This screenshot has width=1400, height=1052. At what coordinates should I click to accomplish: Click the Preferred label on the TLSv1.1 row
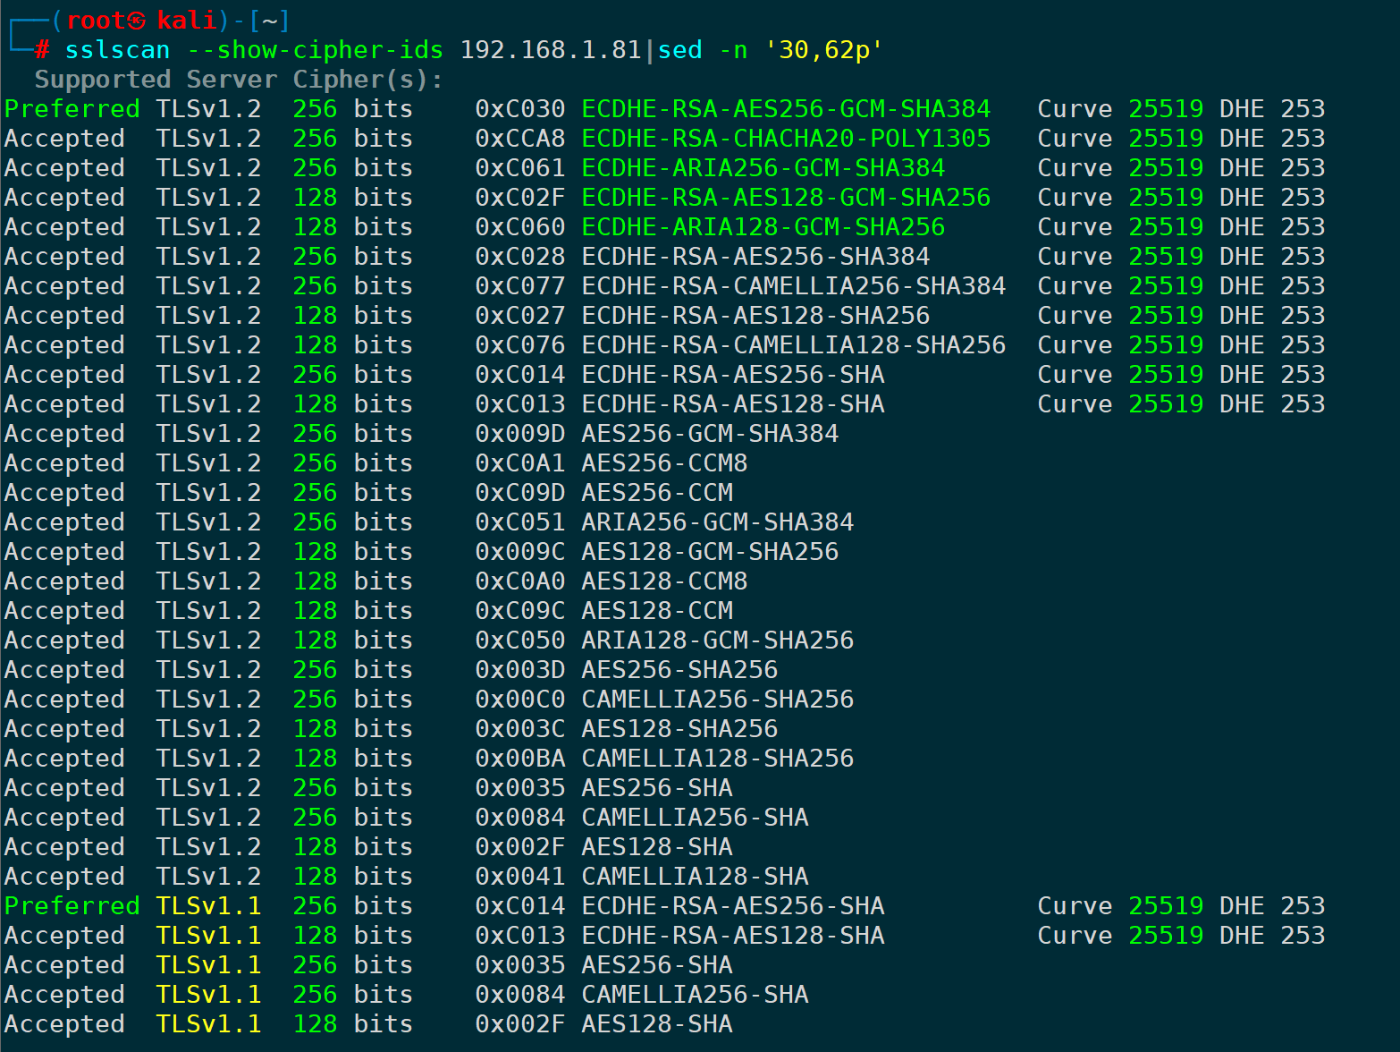[72, 906]
